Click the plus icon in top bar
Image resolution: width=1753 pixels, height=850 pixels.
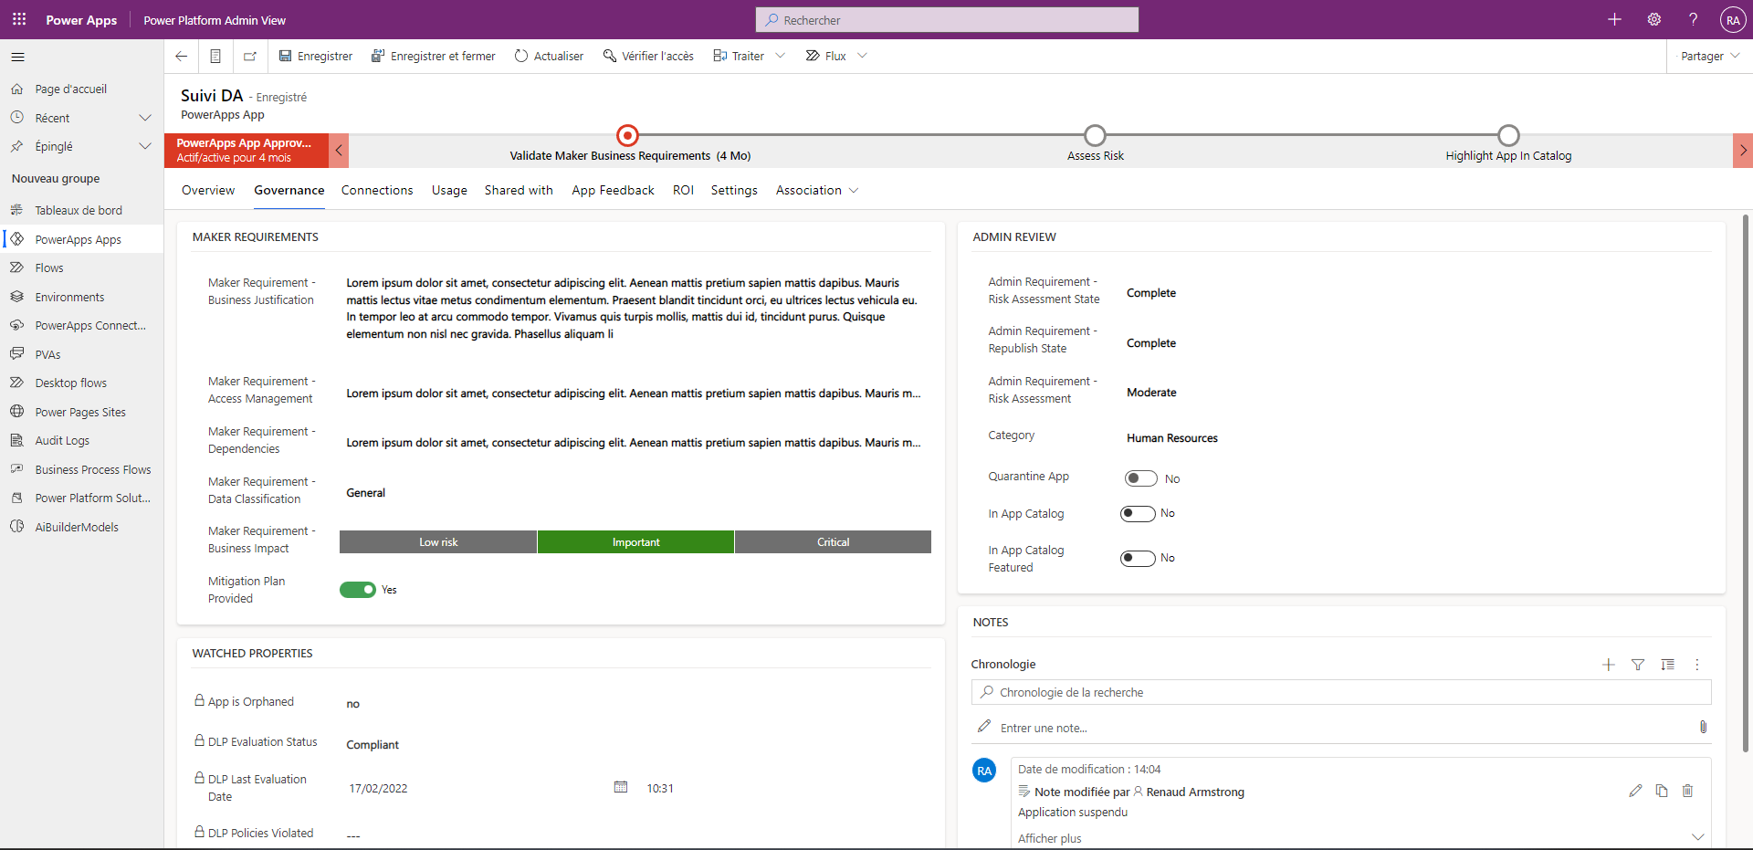coord(1614,19)
